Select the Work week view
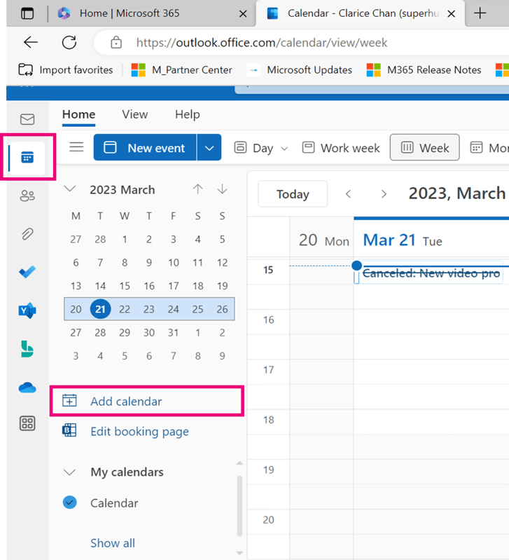The image size is (509, 560). [x=341, y=148]
